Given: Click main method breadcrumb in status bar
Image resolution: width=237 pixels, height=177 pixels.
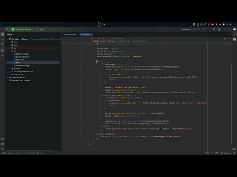Looking at the screenshot, I should click(40, 153).
